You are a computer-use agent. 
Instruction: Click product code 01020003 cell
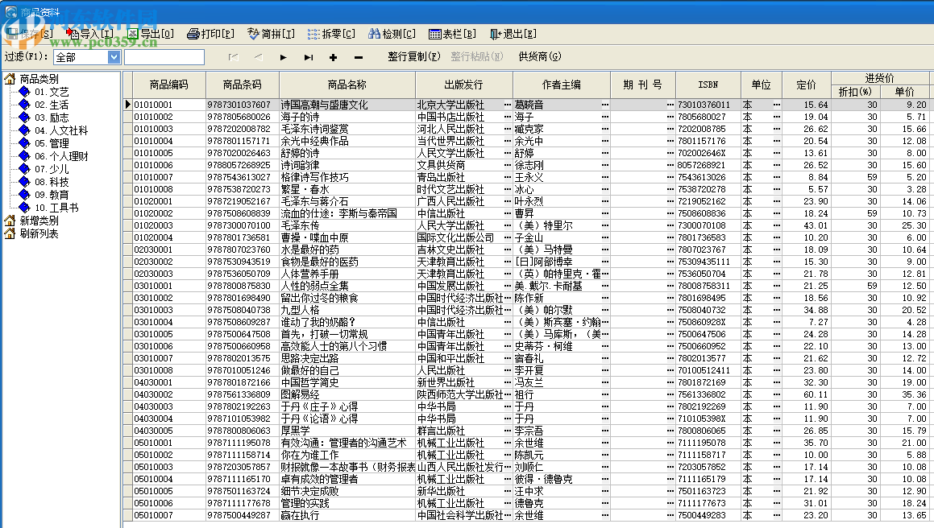click(x=168, y=225)
